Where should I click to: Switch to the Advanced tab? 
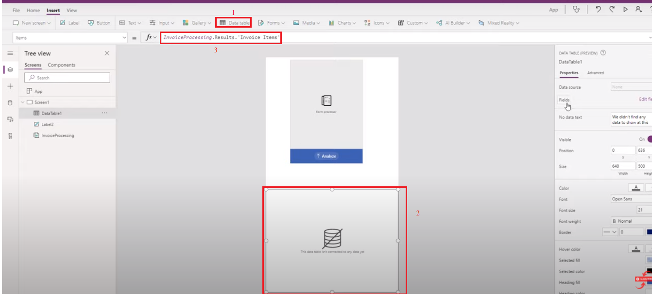click(x=596, y=73)
